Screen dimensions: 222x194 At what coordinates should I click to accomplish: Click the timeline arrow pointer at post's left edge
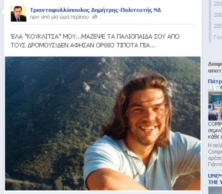[x=2, y=12]
